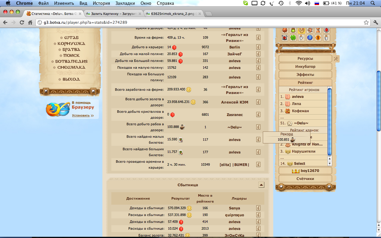Screen dimensions: 381x238
Task: Open info for 'Походов на малую поляну'
Action: [x=258, y=68]
